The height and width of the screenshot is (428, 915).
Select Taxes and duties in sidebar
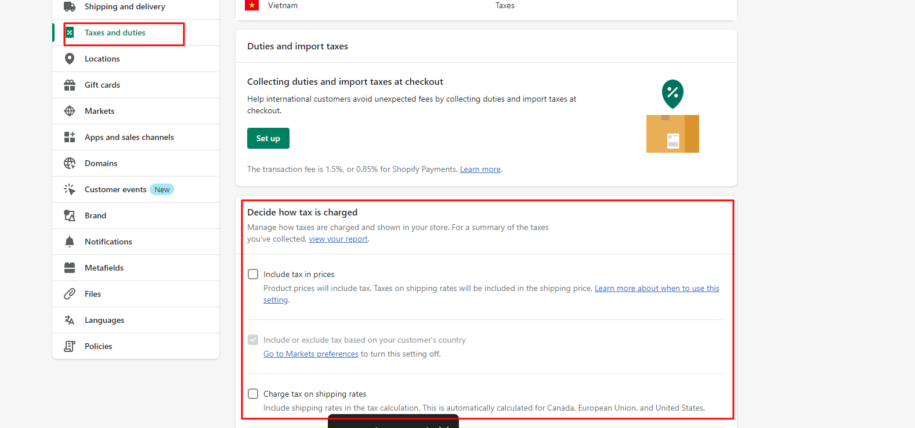(x=136, y=33)
